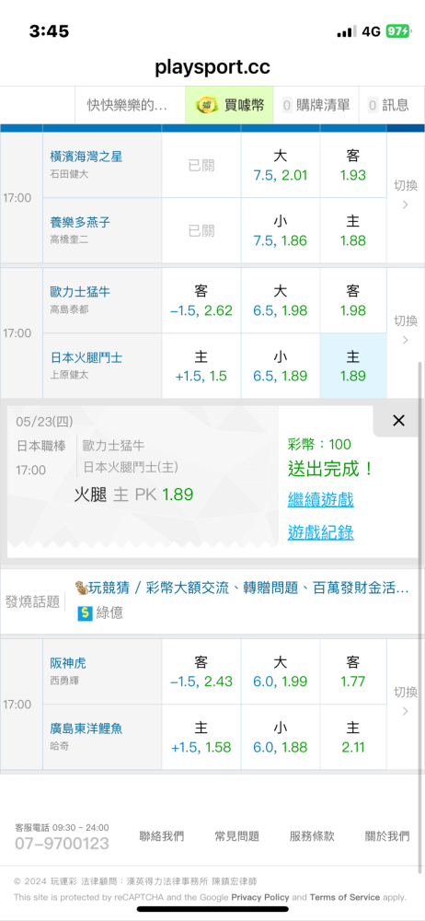Image resolution: width=425 pixels, height=921 pixels.
Task: Open the Privacy Policy link
Action: coord(260,897)
